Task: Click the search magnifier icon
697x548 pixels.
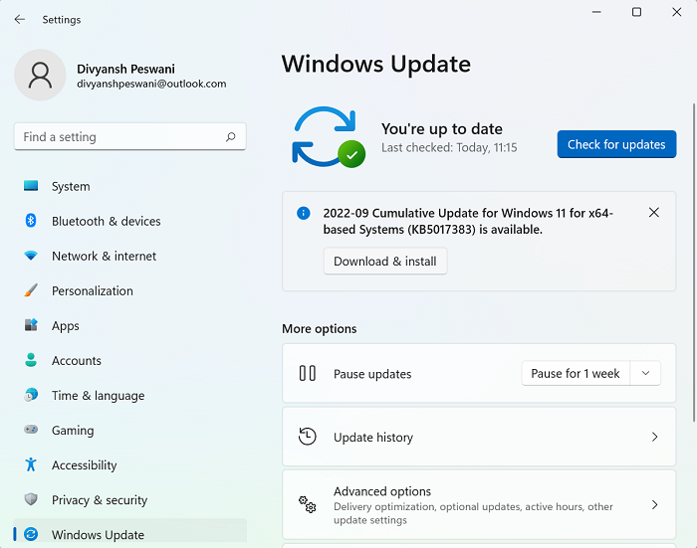Action: point(231,137)
